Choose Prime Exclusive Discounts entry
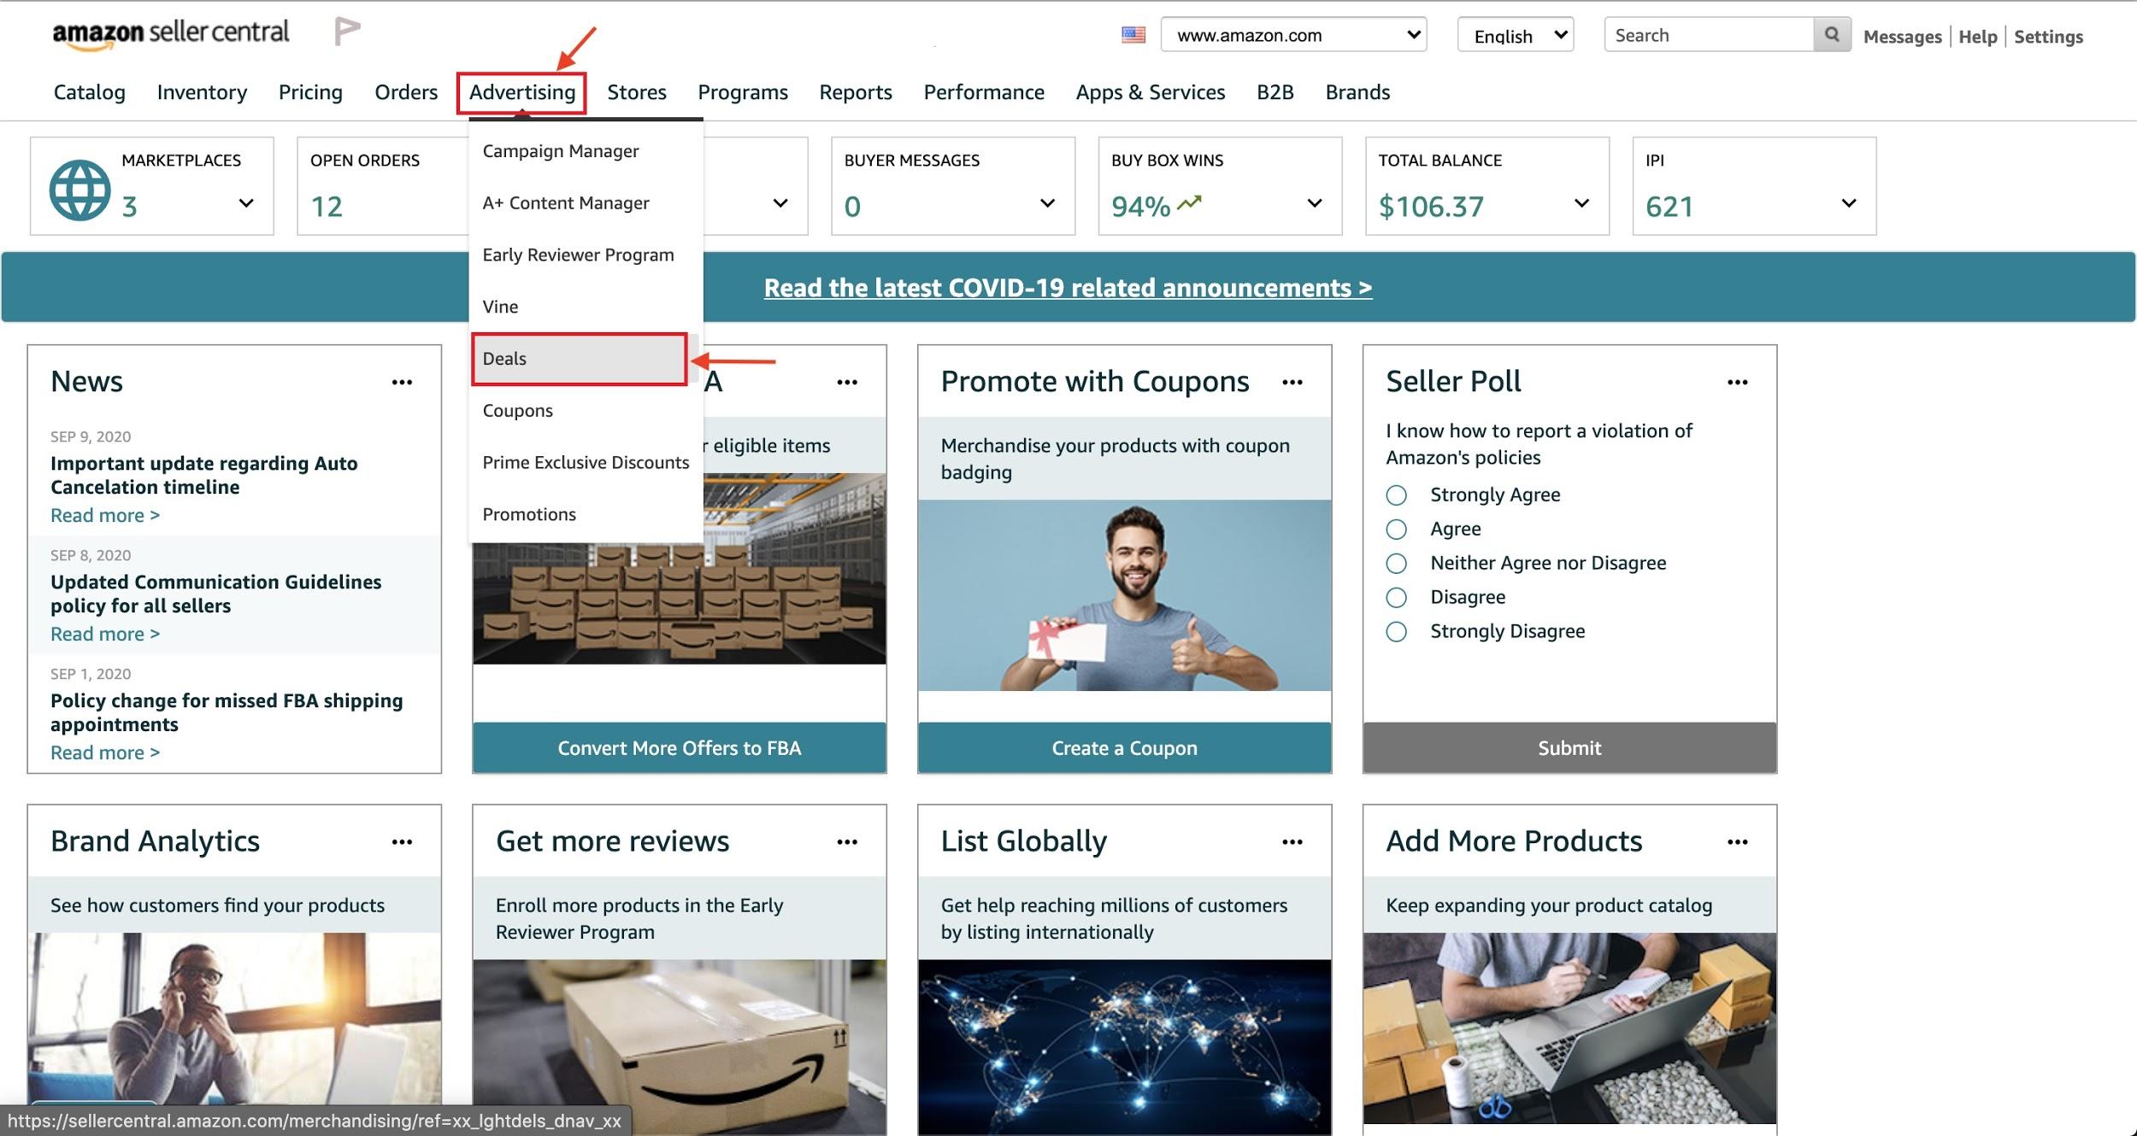 pyautogui.click(x=586, y=463)
